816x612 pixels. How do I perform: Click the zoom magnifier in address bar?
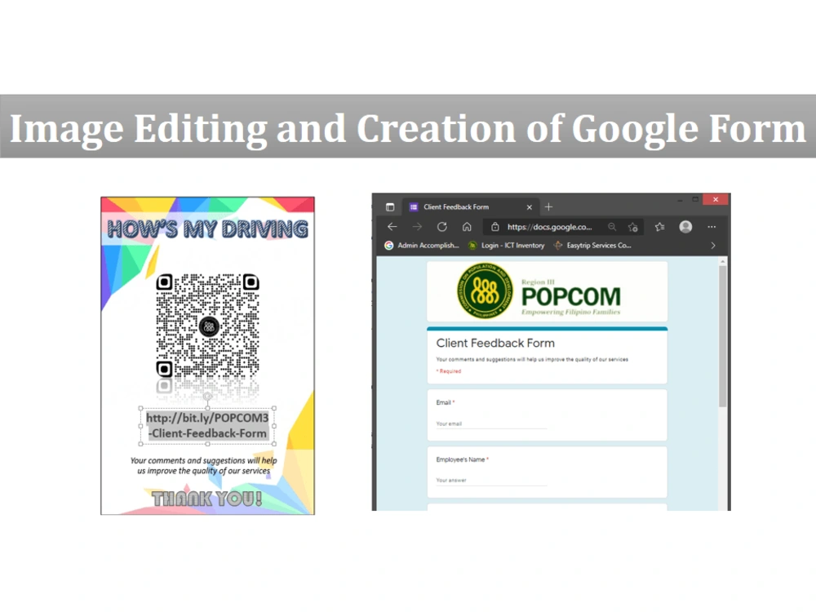click(x=612, y=227)
